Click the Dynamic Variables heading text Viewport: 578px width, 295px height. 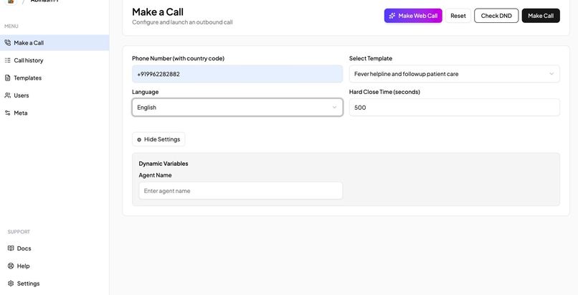[x=164, y=164]
